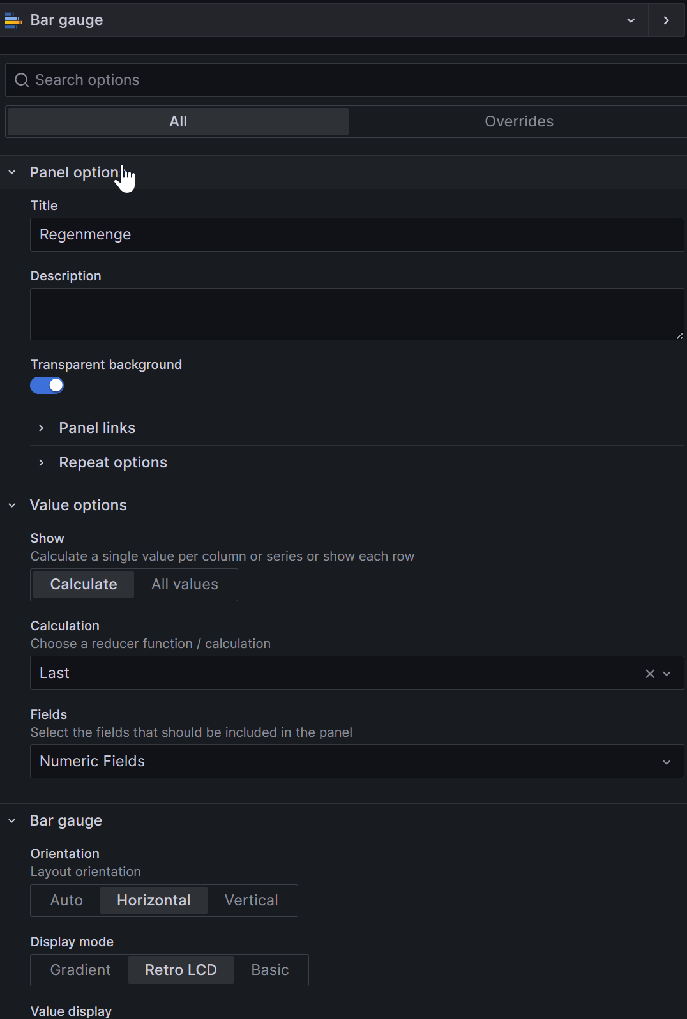
Task: Clear the Last calculation with X icon
Action: point(650,674)
